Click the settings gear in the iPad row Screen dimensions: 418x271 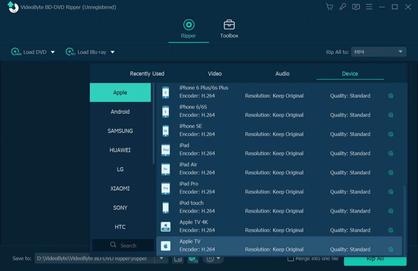pyautogui.click(x=391, y=153)
